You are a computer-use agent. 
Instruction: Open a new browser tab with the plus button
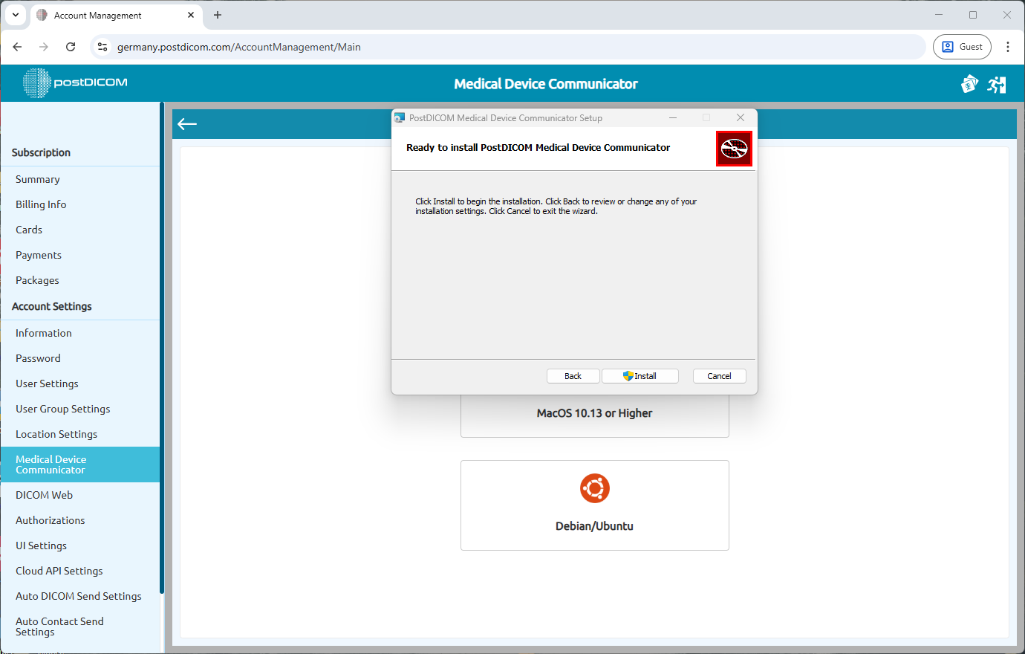[217, 15]
